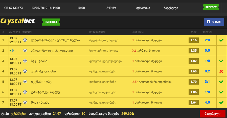Screen dimensions: 227x118
Task: Click match name მუსა - მიუპა
Action: (40, 103)
